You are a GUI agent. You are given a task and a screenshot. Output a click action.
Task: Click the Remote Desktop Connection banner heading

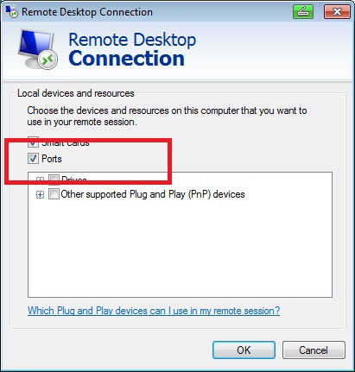pyautogui.click(x=132, y=49)
